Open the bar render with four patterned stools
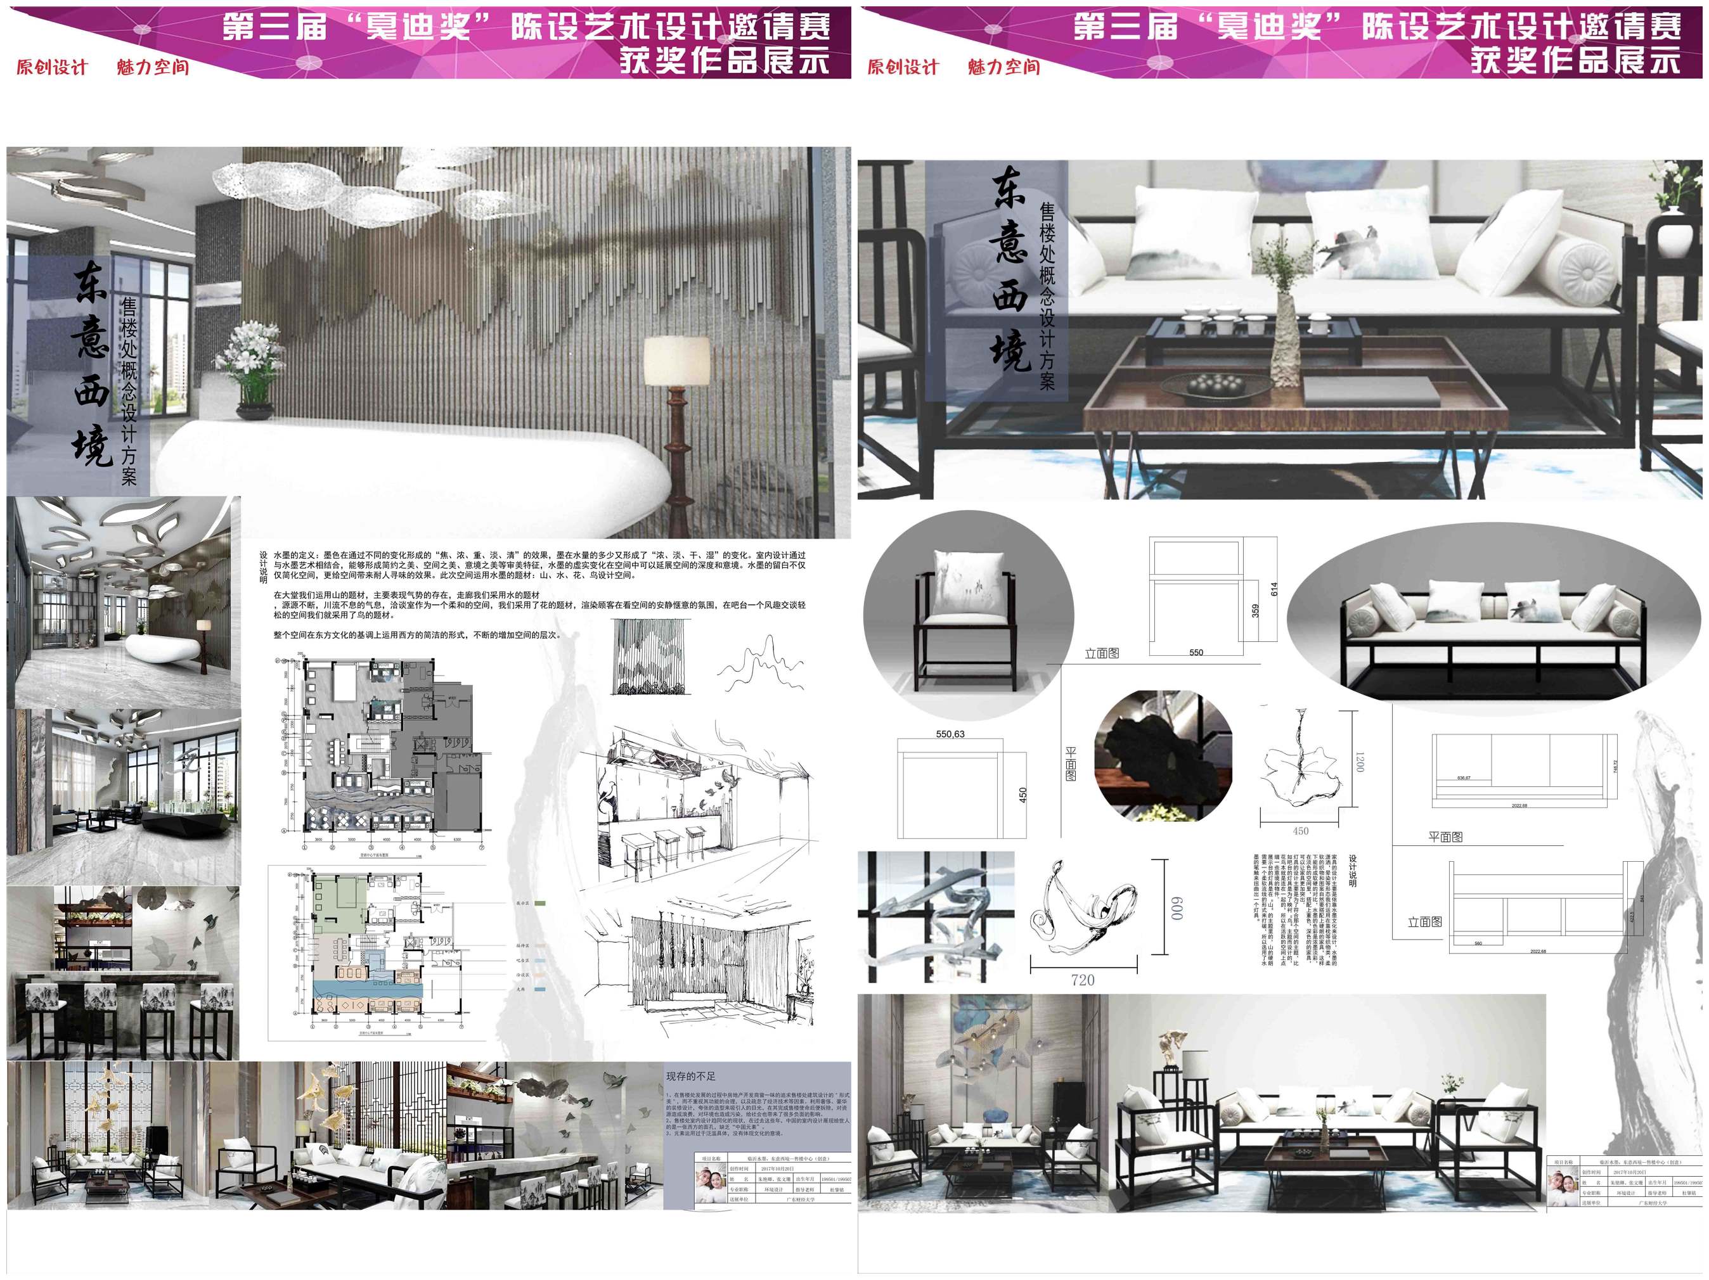Viewport: 1709px width, 1280px height. tap(124, 973)
